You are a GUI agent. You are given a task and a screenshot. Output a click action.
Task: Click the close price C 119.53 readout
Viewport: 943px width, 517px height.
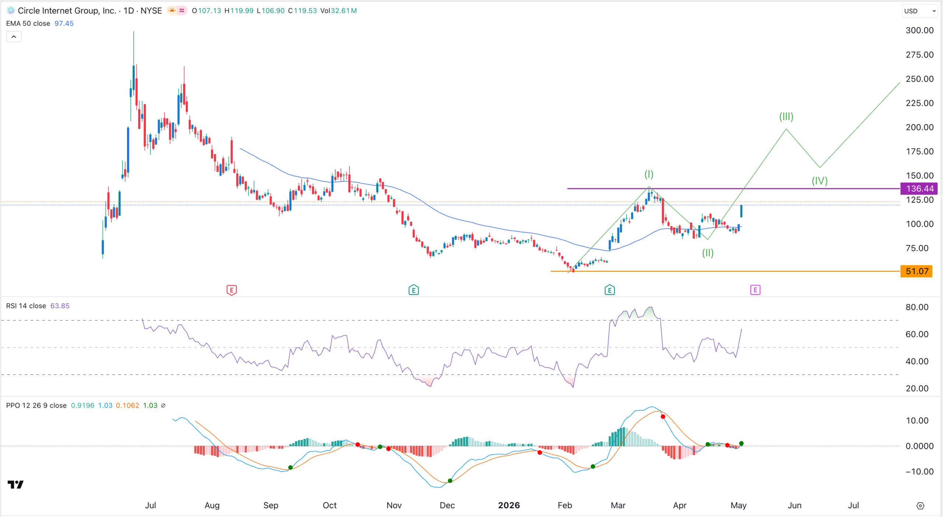[302, 11]
